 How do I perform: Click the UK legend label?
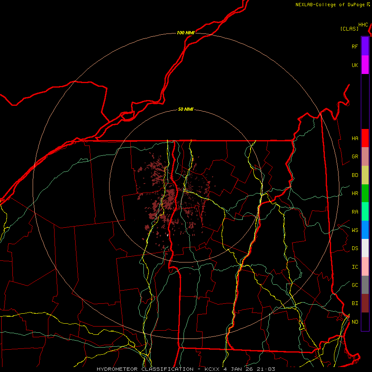pos(355,65)
